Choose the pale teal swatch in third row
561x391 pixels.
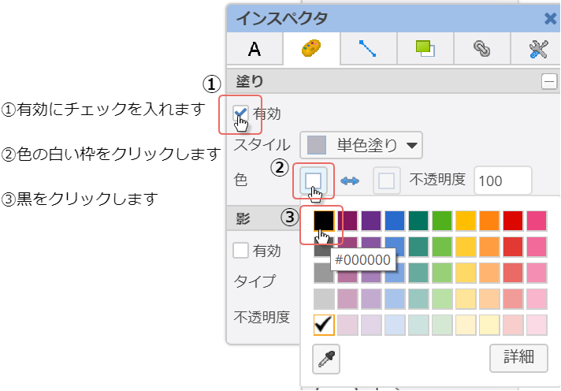[418, 273]
